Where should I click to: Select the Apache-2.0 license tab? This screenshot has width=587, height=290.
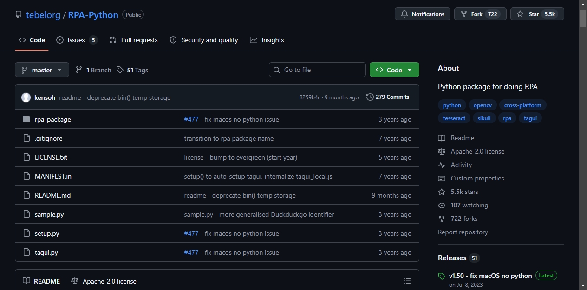(x=104, y=281)
